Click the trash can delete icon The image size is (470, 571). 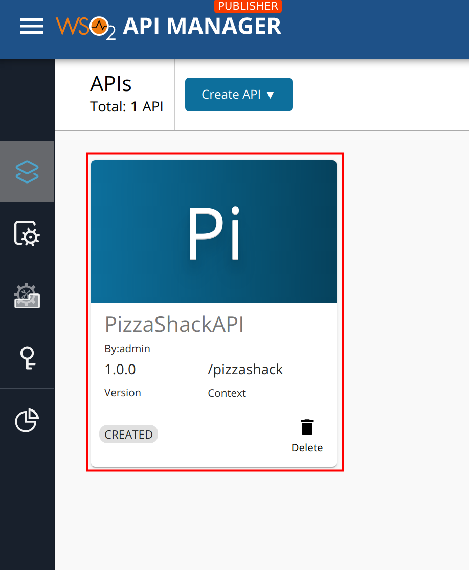(307, 427)
